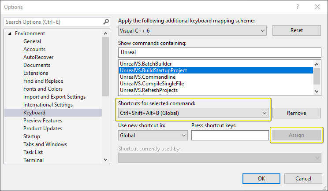Click the Search Options text field
Image resolution: width=328 pixels, height=191 pixels.
pos(53,22)
